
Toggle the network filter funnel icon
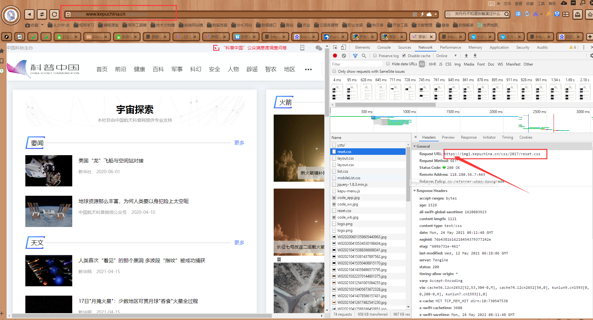[355, 56]
